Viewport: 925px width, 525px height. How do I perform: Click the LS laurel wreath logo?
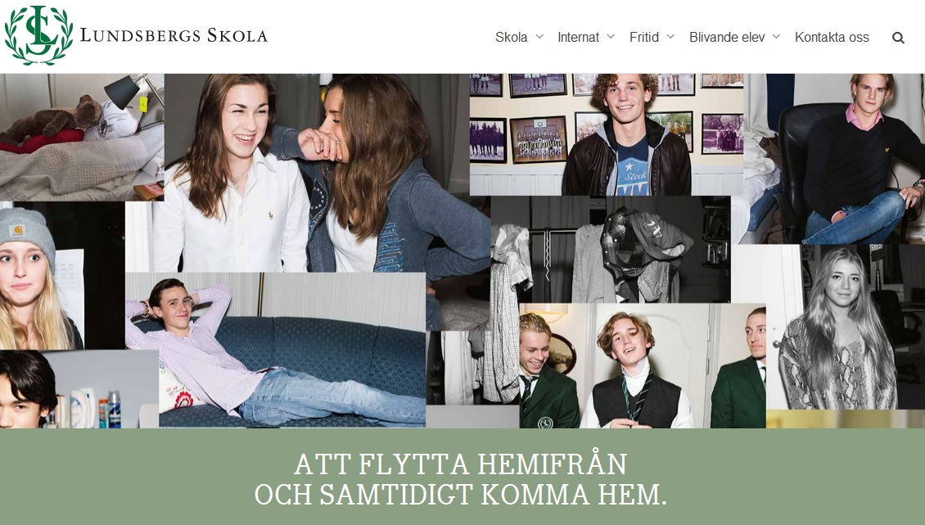click(x=39, y=35)
